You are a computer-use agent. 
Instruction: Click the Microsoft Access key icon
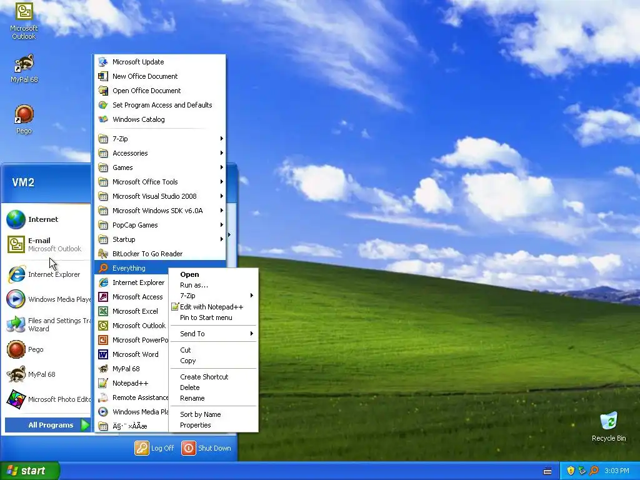point(103,297)
